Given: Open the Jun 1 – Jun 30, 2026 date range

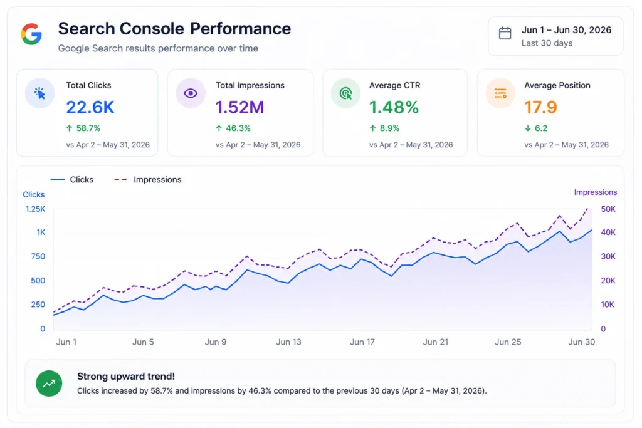Looking at the screenshot, I should point(555,36).
